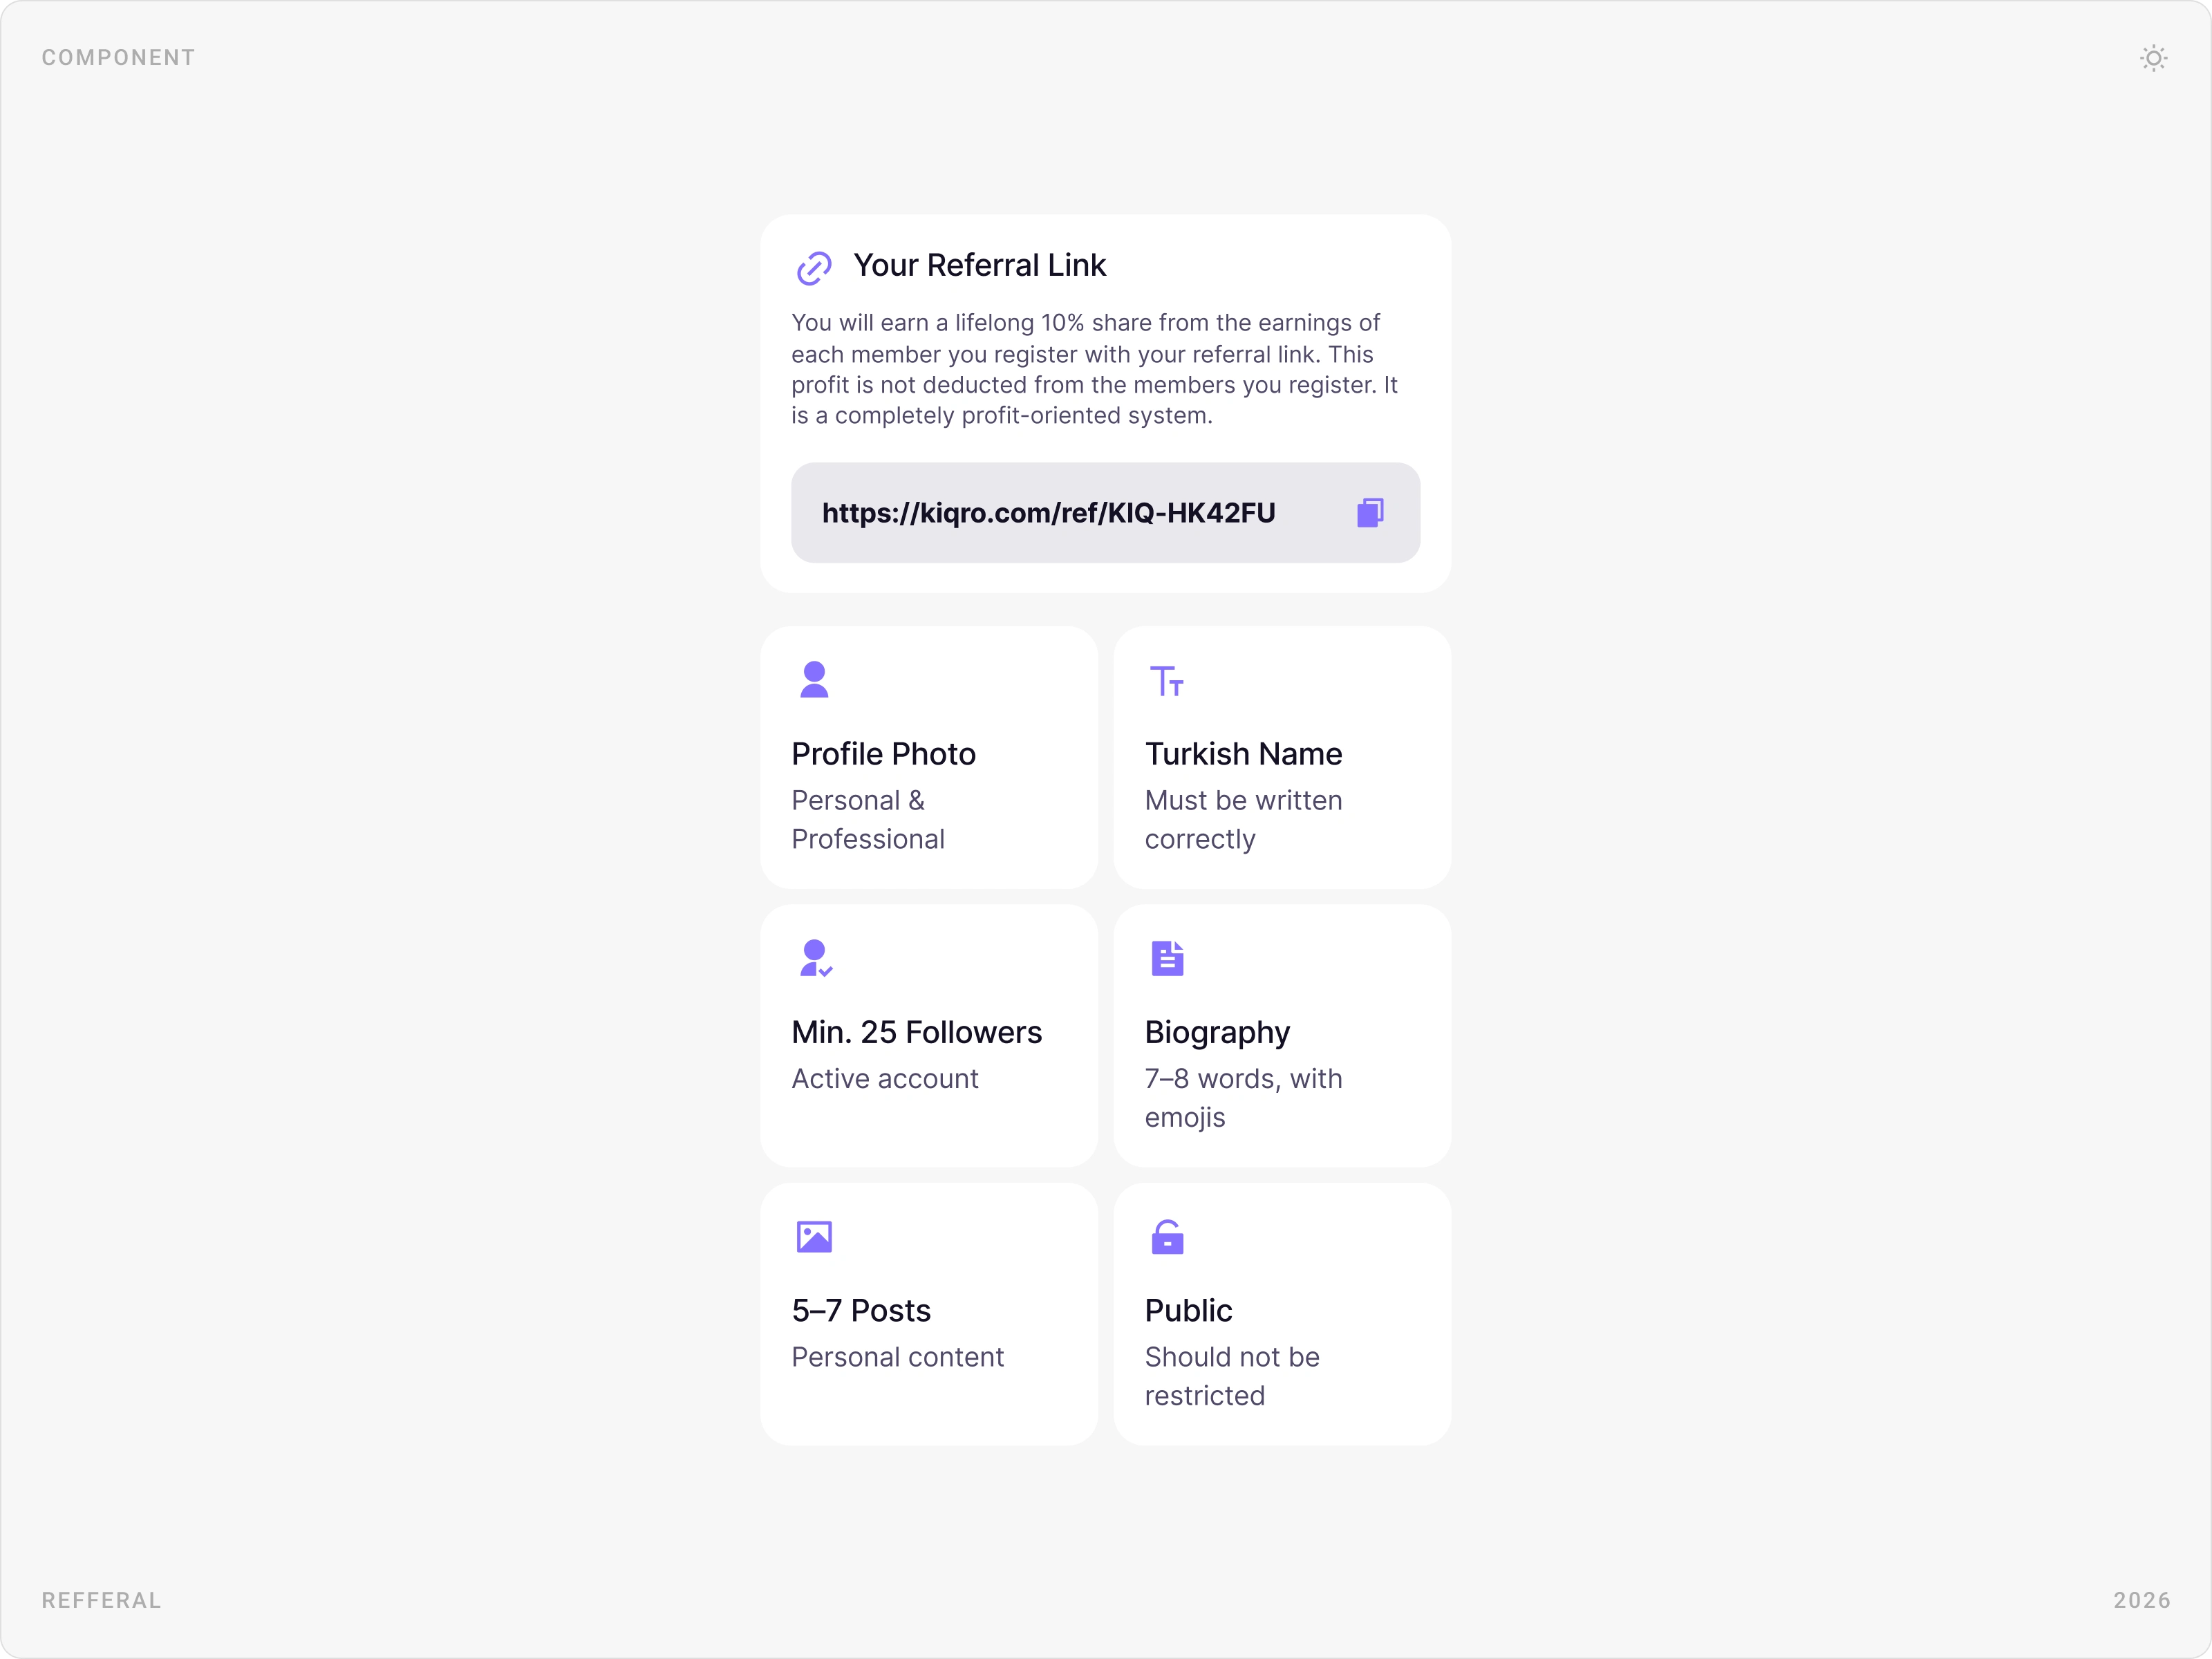The image size is (2212, 1659).
Task: Click the Profile Photo person icon
Action: click(x=814, y=680)
